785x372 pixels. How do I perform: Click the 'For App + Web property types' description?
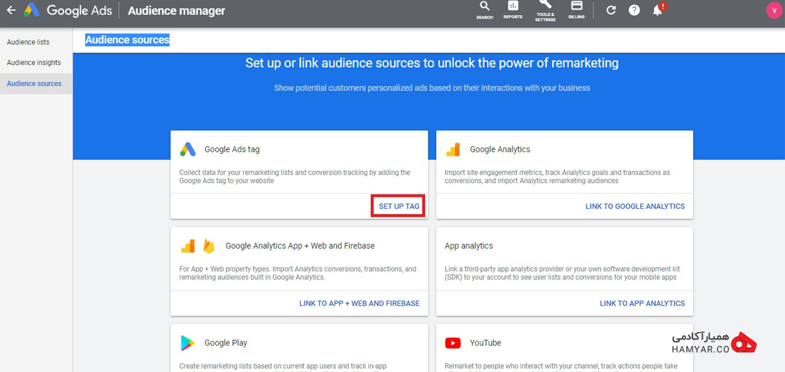click(x=298, y=273)
